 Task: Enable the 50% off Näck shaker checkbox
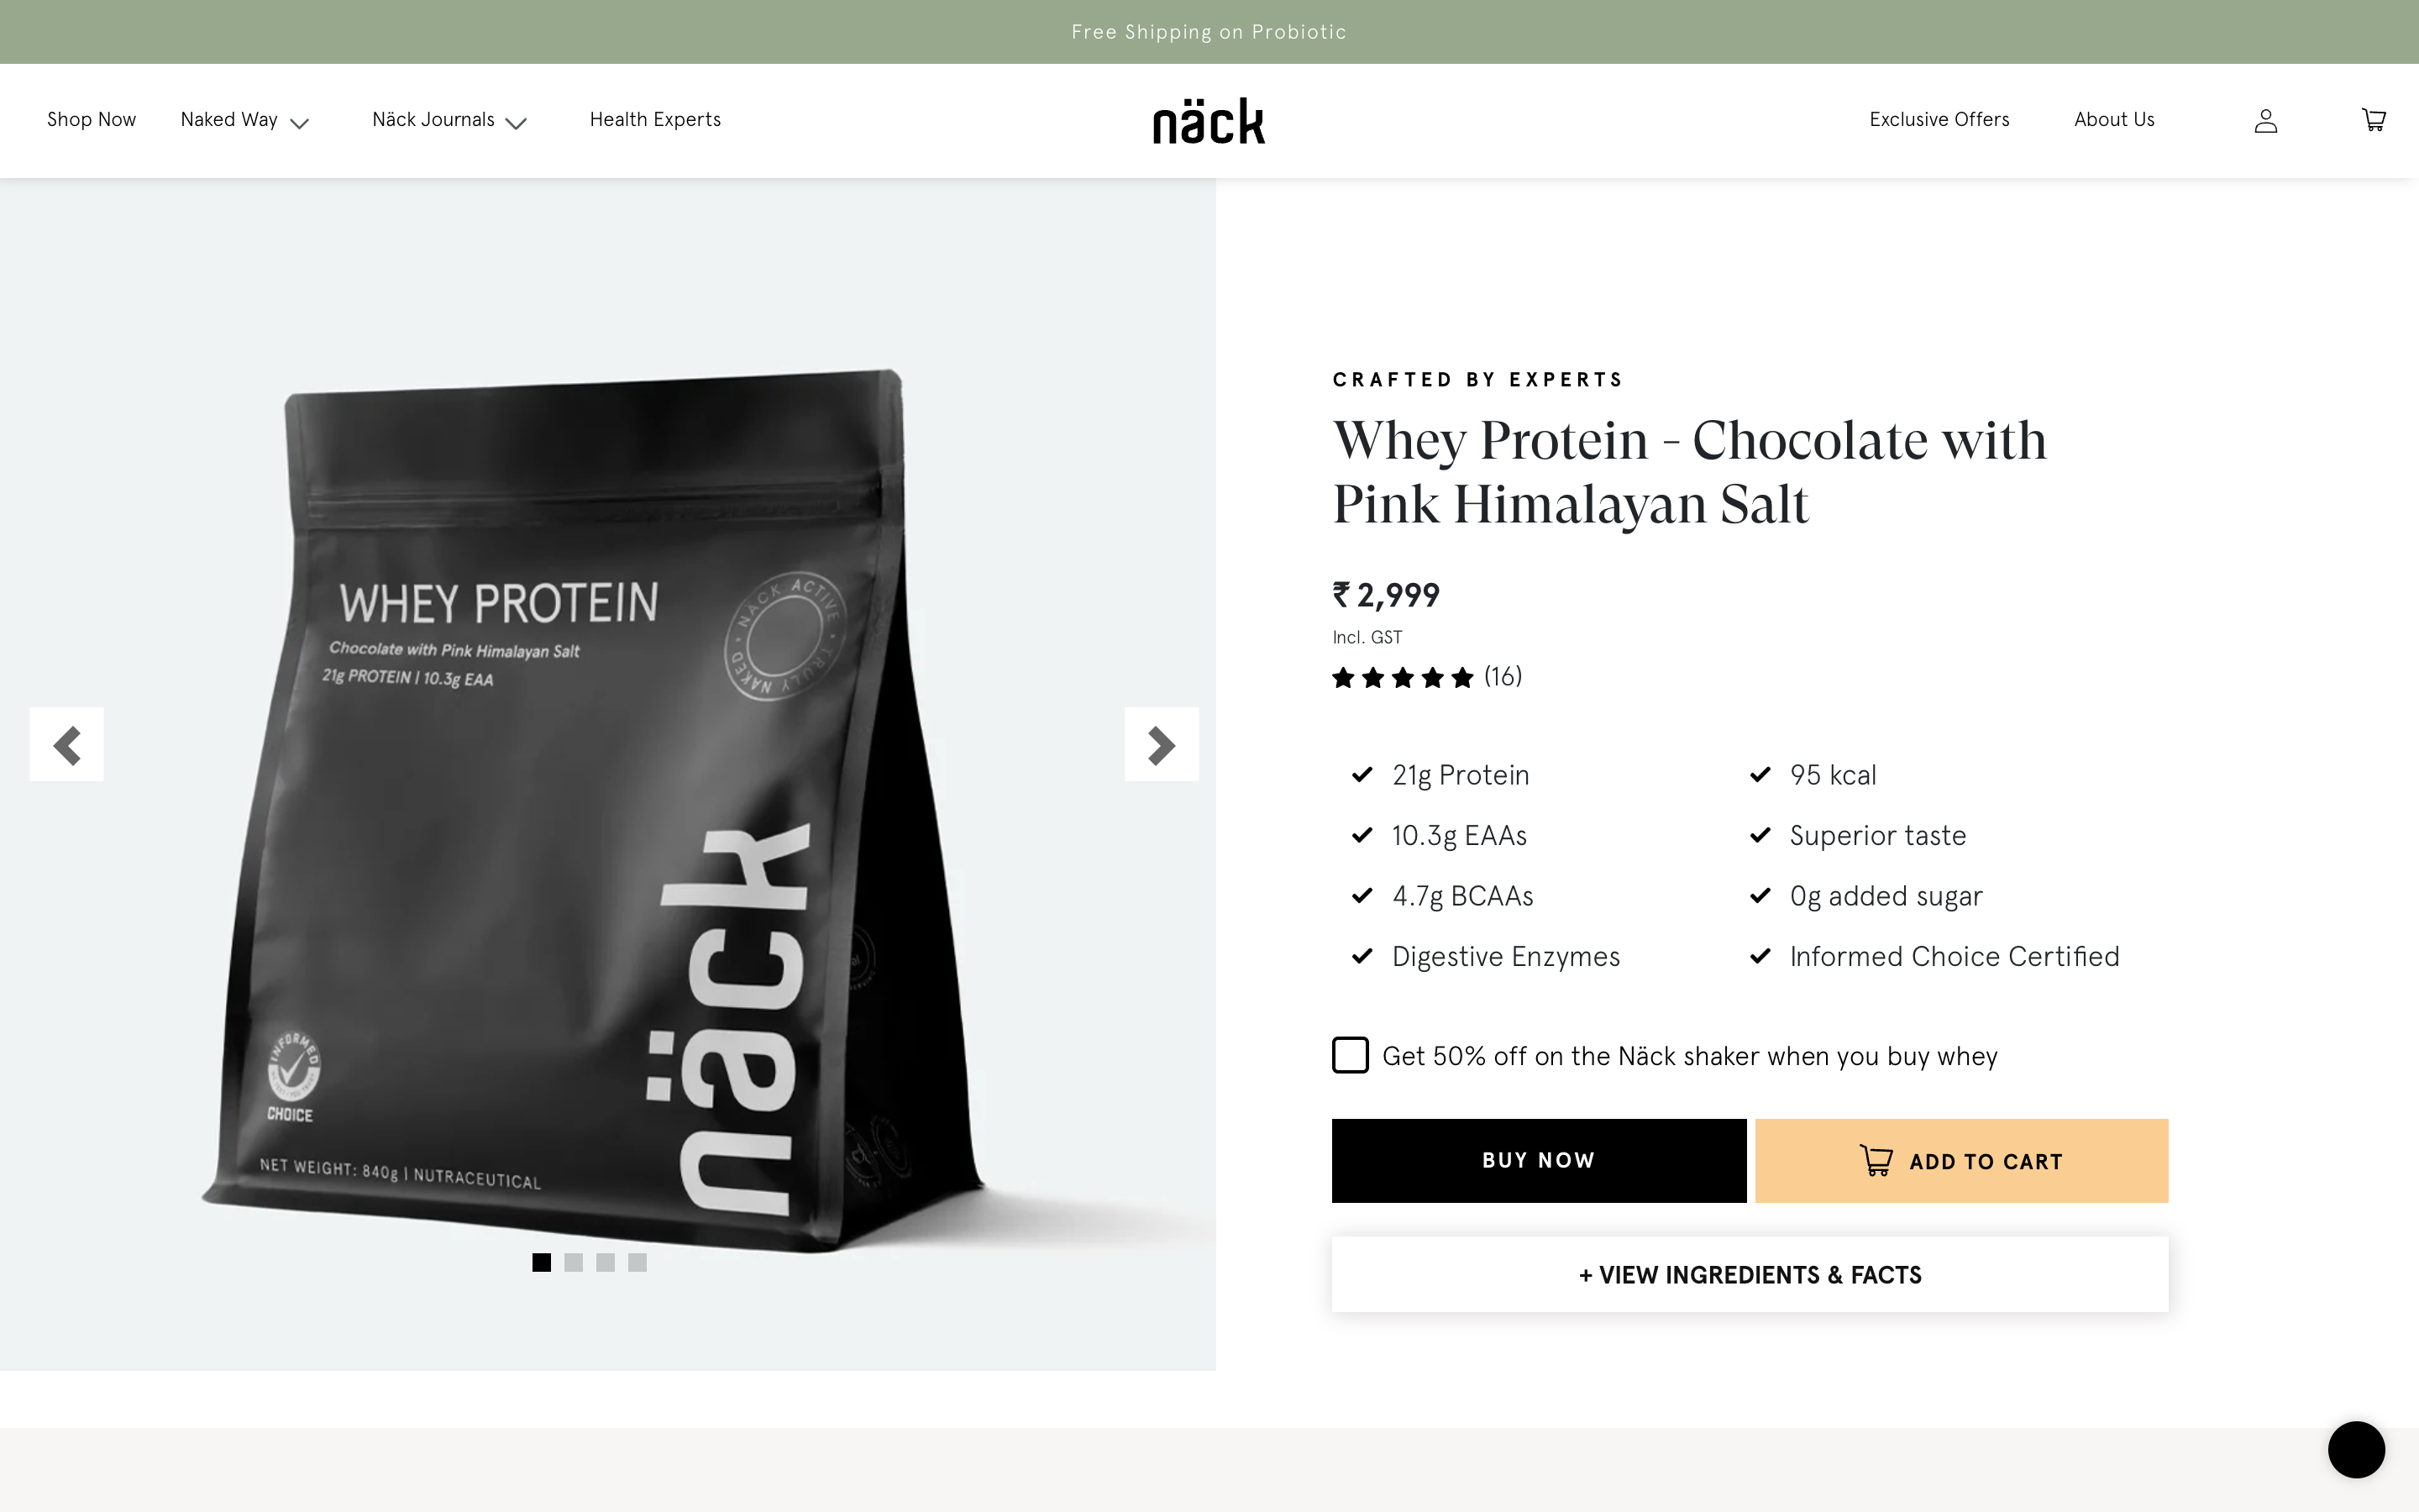(x=1351, y=1055)
